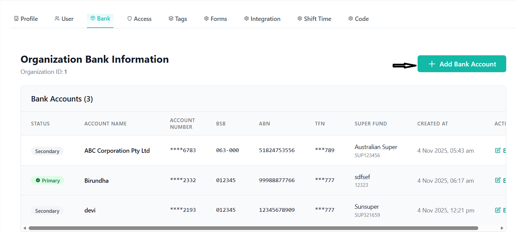Click the horizontal scrollbar right arrow
The image size is (516, 232).
[x=502, y=228]
